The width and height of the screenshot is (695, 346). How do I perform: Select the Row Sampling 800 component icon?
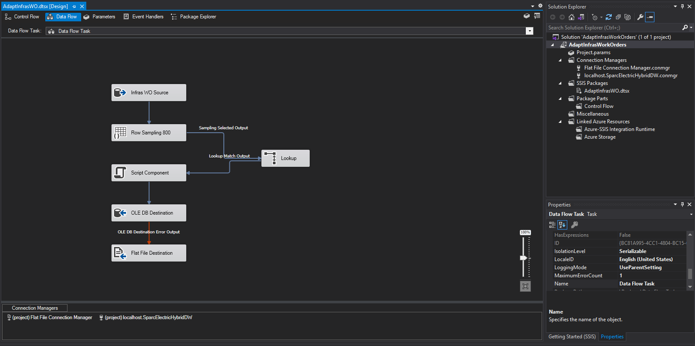pyautogui.click(x=120, y=133)
